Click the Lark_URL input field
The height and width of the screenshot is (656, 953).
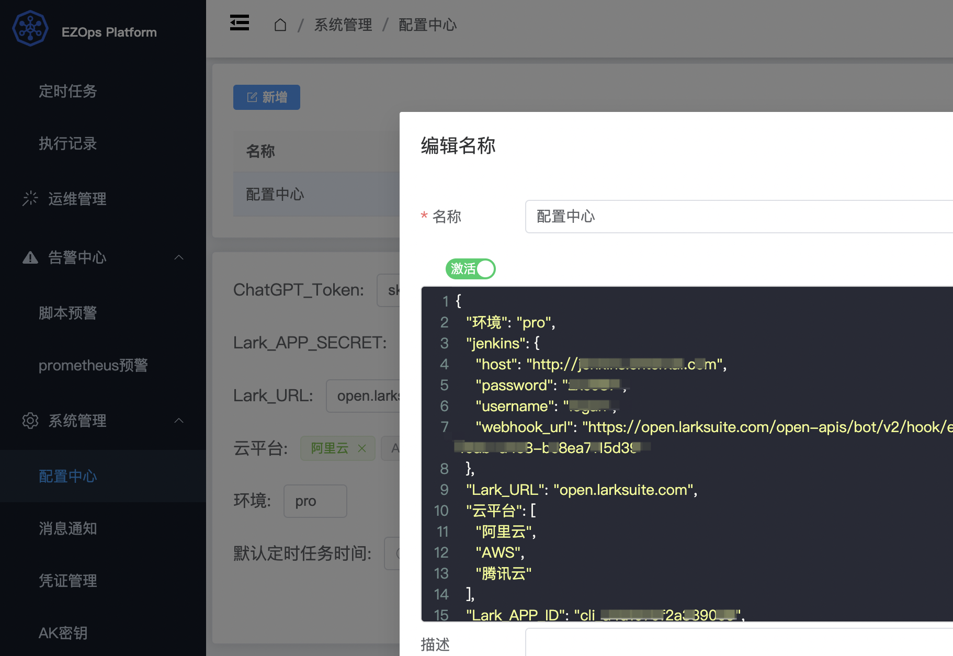pos(363,396)
